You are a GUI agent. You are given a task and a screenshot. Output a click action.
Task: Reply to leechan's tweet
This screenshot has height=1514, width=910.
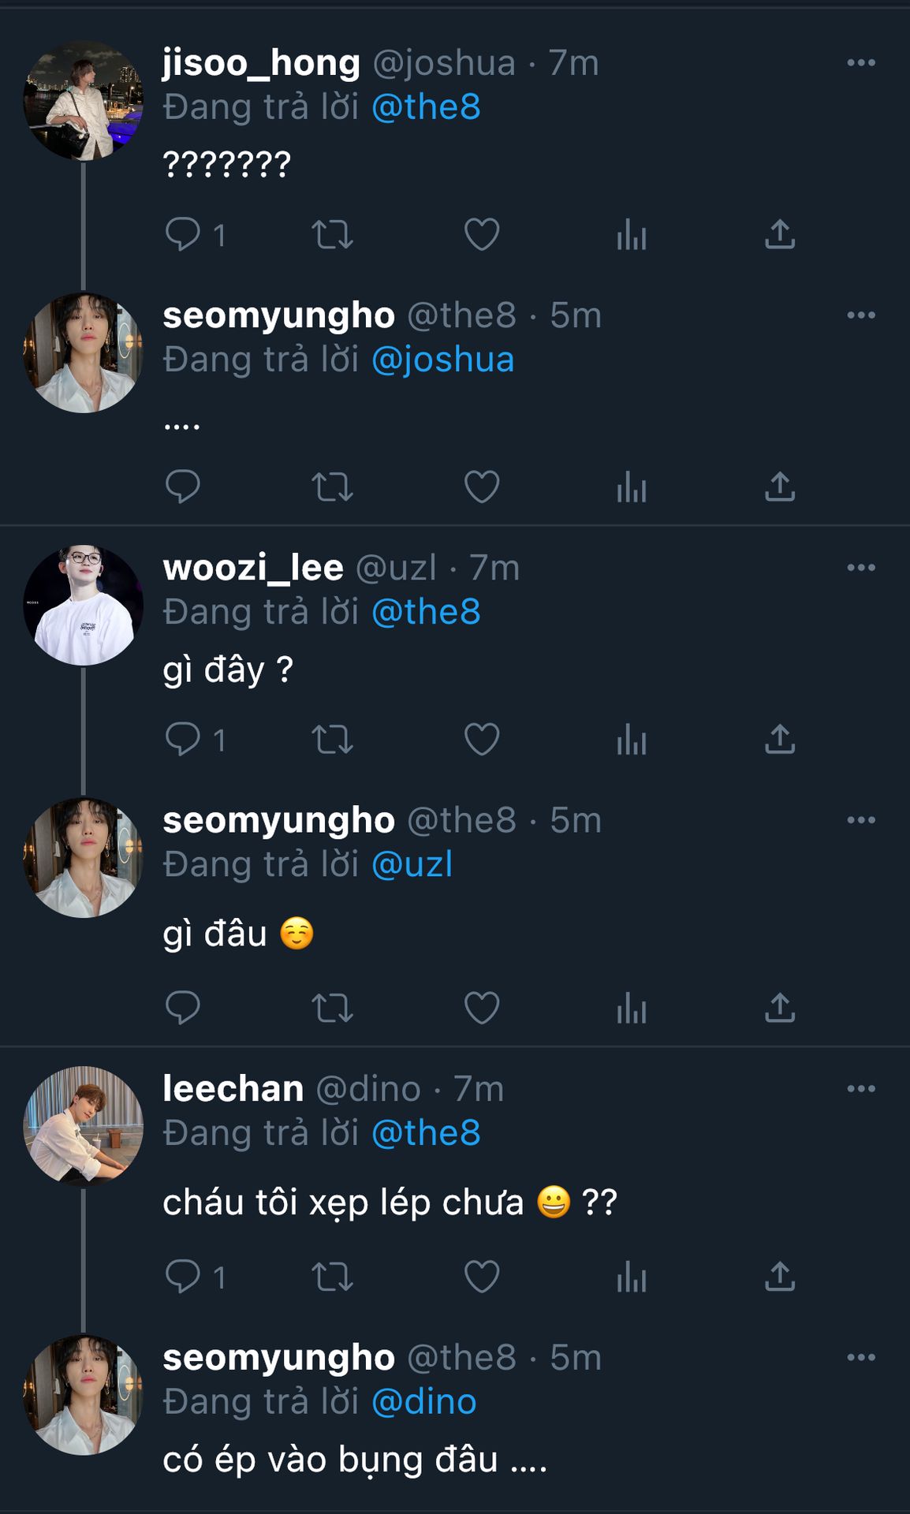pyautogui.click(x=183, y=1277)
